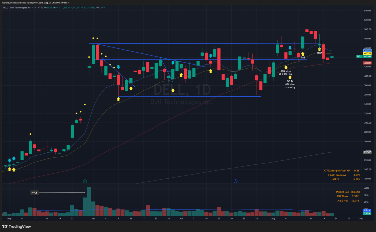This screenshot has height=232, width=376.
Task: Select the ATR% Multiple From MA value 0.48
Action: (357, 171)
